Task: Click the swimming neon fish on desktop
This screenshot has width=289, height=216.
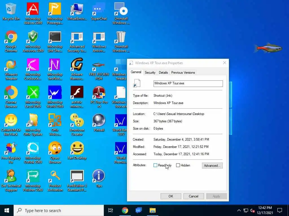Action: click(268, 48)
